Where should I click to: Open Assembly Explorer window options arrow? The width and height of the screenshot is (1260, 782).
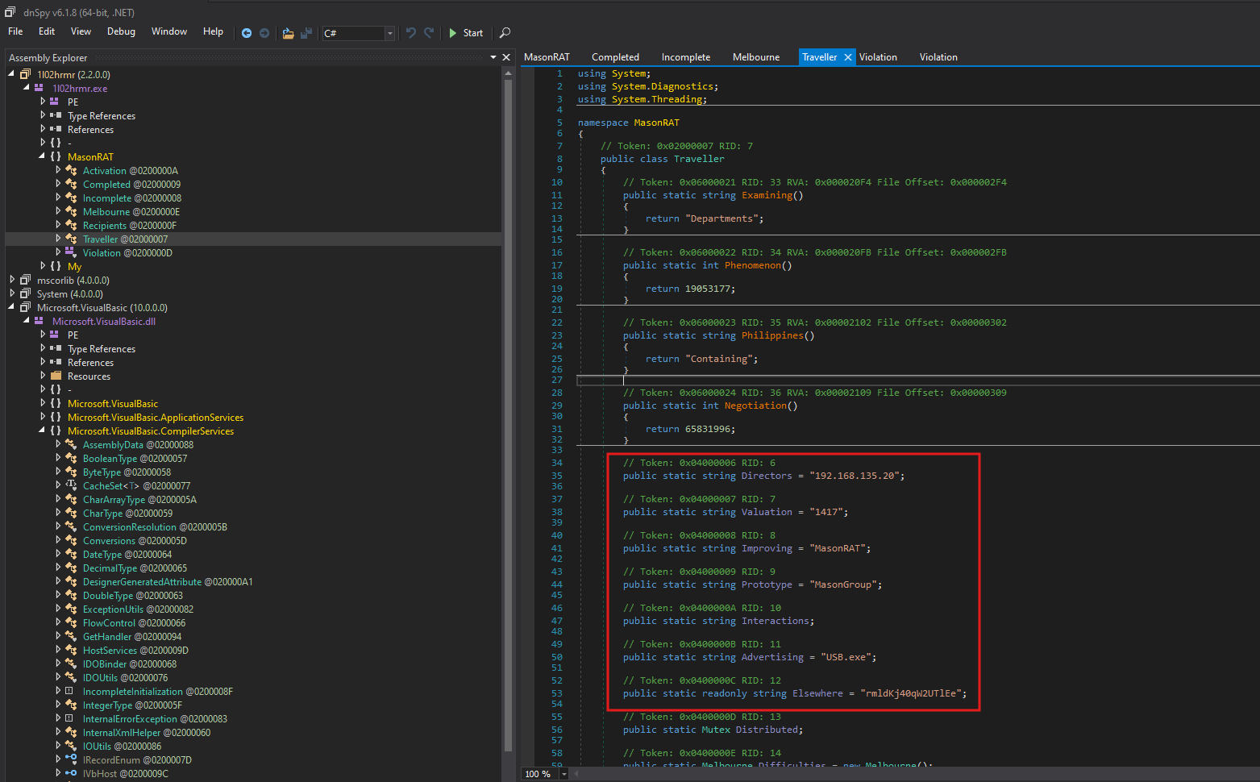493,57
